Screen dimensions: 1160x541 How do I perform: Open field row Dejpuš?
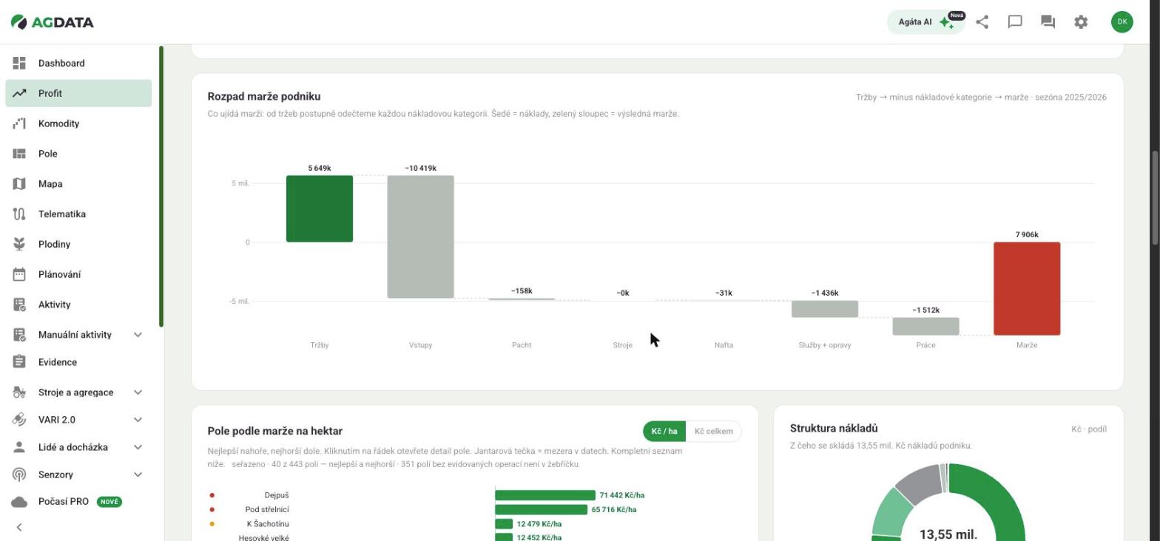click(x=473, y=495)
